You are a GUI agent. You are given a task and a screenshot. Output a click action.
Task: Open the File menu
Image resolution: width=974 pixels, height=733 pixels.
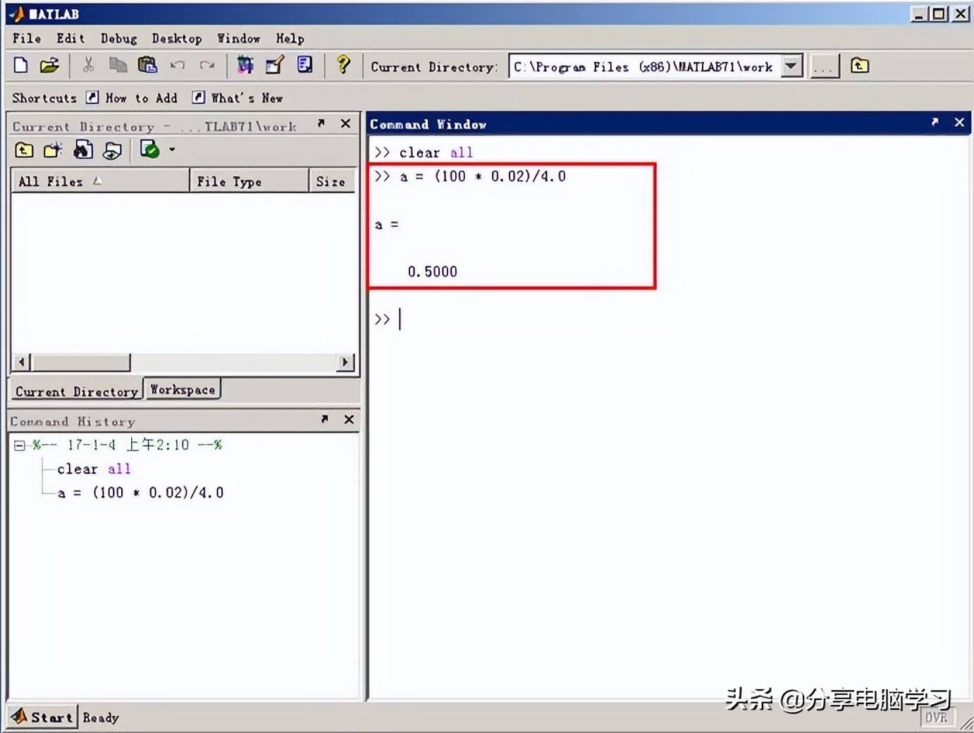pyautogui.click(x=27, y=38)
